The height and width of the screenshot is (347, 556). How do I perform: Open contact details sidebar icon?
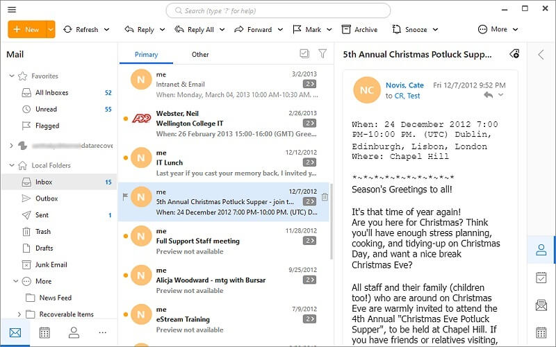pyautogui.click(x=541, y=250)
